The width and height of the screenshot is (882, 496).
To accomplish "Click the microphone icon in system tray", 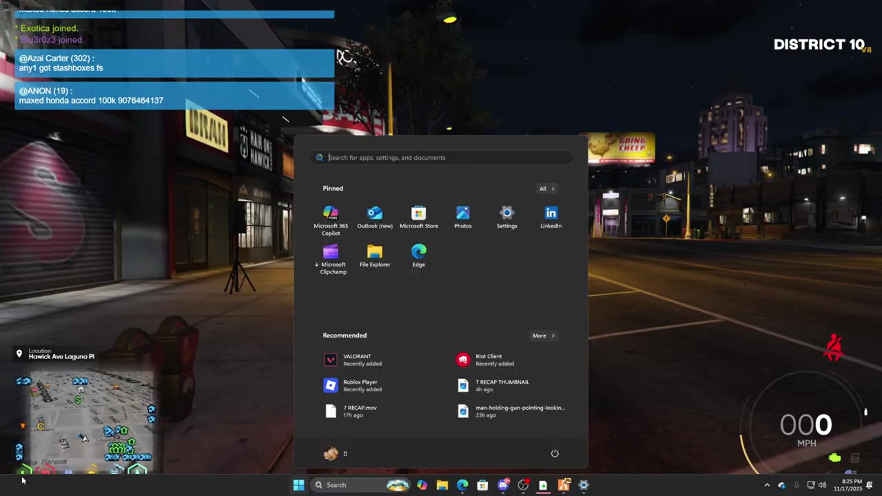I will coord(797,485).
